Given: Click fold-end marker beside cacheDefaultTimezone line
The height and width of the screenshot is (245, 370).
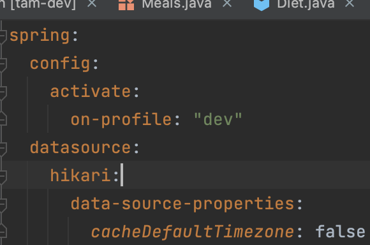Looking at the screenshot, I should (x=3, y=231).
